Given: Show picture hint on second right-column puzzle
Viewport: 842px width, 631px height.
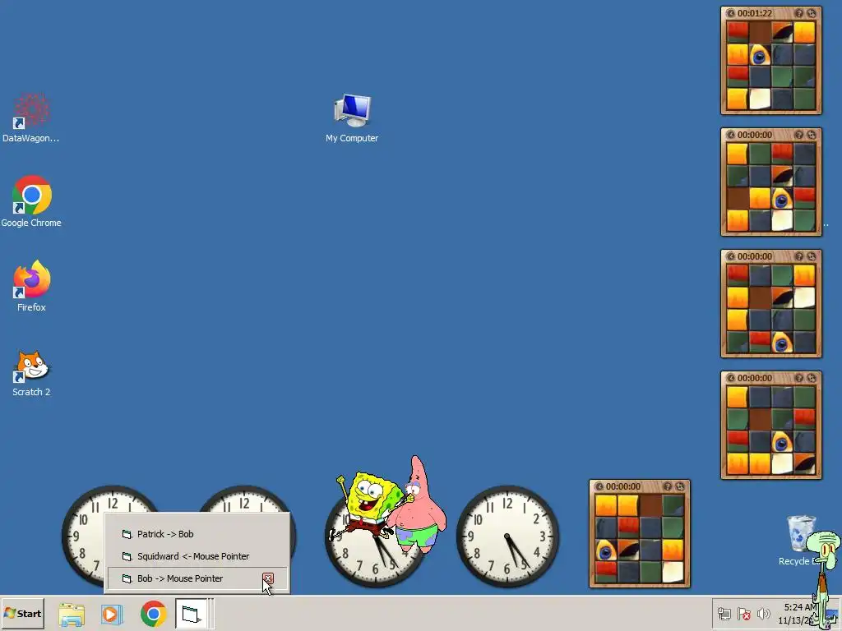Looking at the screenshot, I should (799, 136).
